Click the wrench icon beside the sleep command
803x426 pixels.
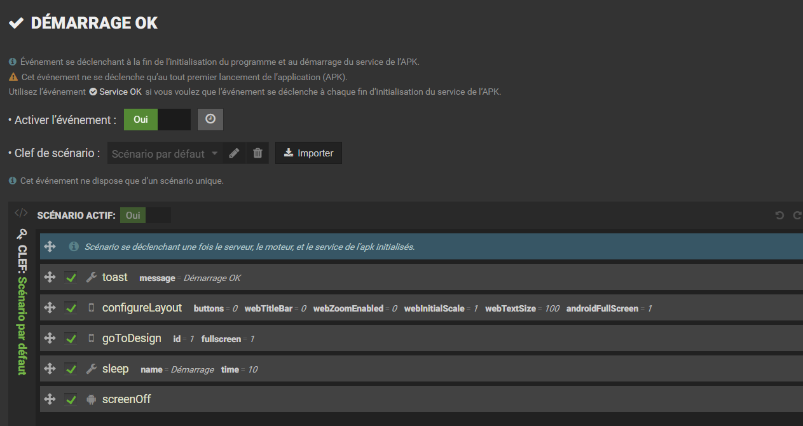coord(90,369)
